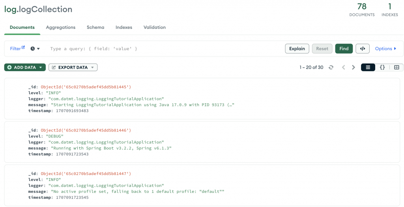Click timestamp value 1707091723543
The image size is (404, 207).
pyautogui.click(x=72, y=154)
